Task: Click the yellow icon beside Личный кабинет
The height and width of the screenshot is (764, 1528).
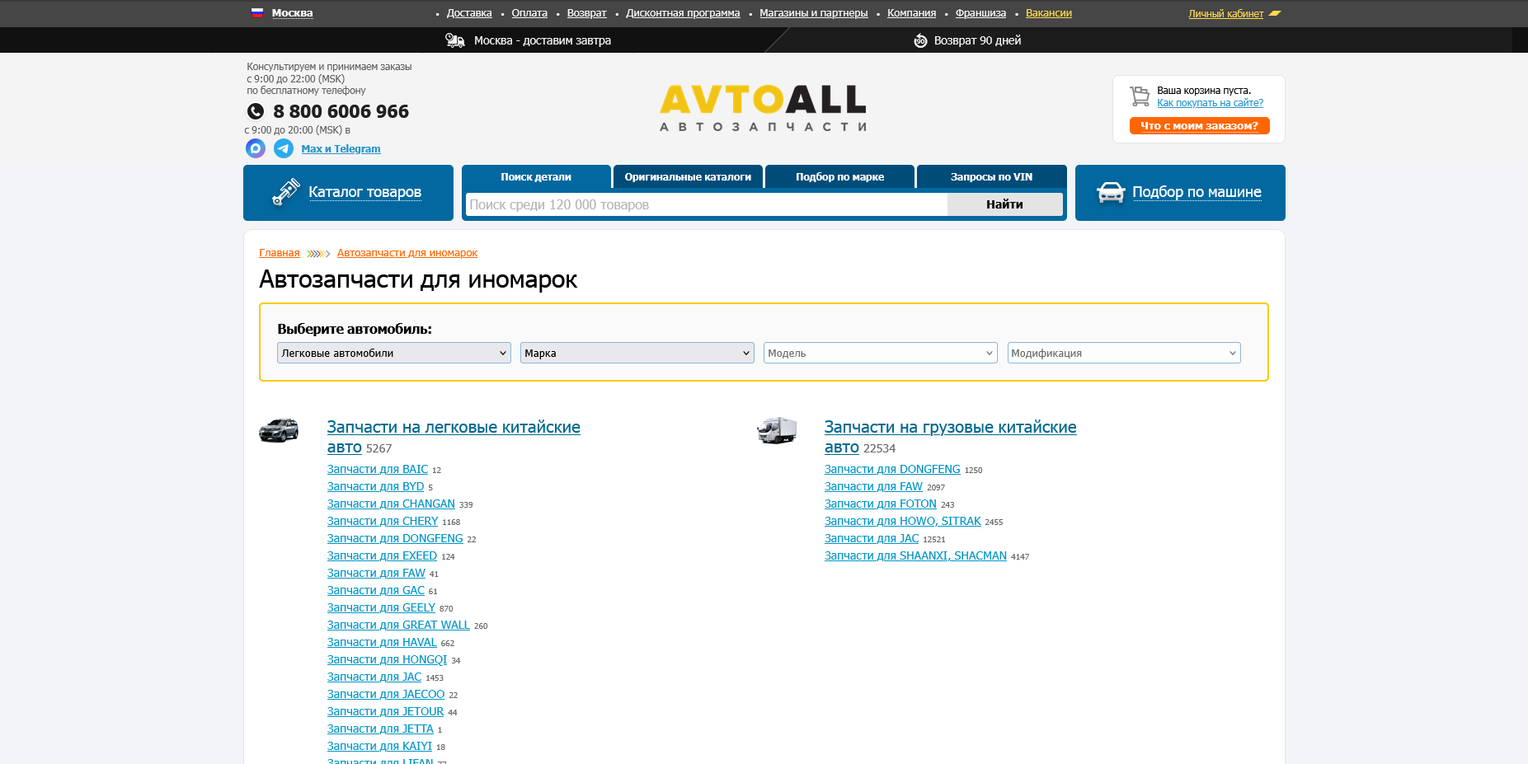Action: (1275, 13)
